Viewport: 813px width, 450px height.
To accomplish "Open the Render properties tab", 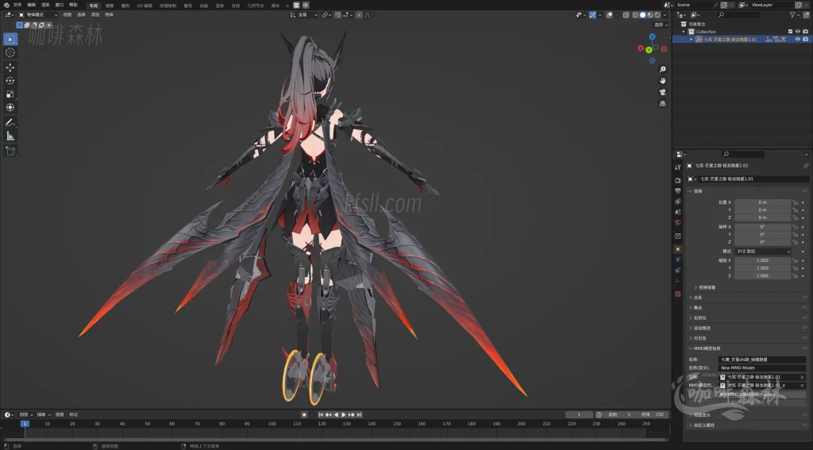I will point(678,180).
